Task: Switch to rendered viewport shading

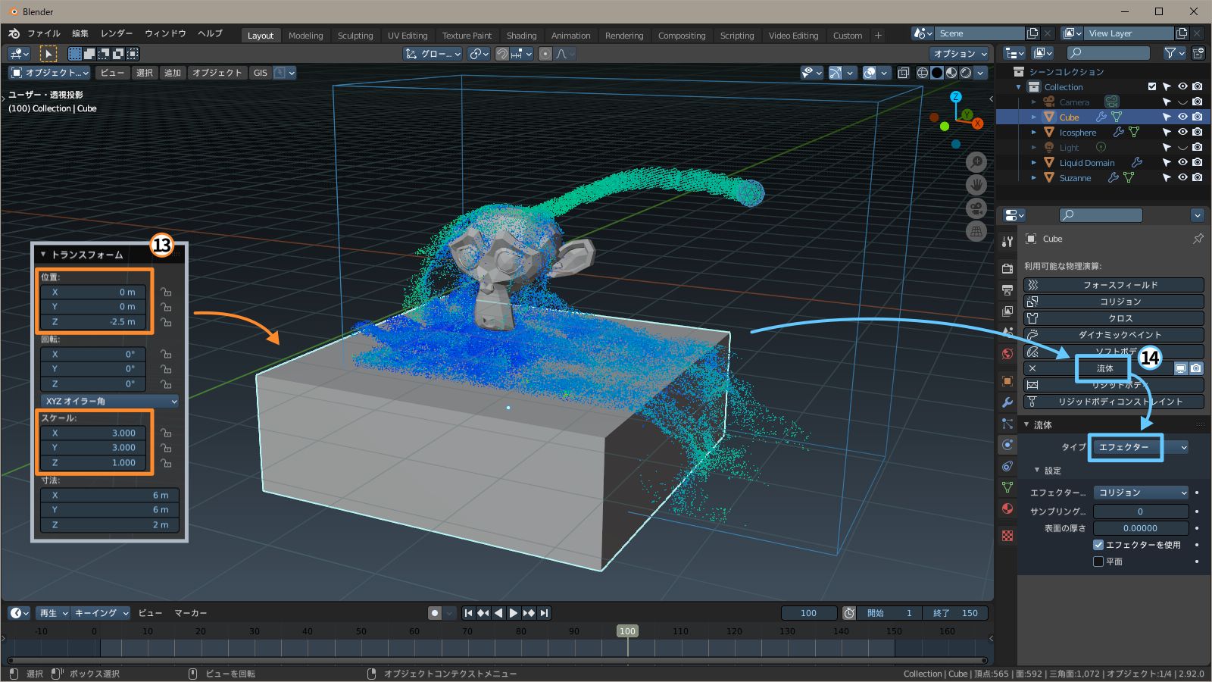Action: (966, 73)
